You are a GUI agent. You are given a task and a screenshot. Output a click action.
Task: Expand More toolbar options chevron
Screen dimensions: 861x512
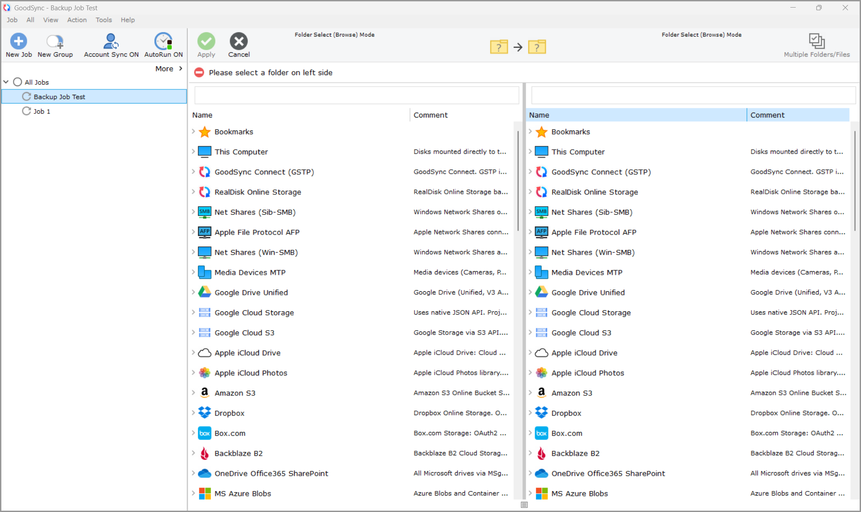pyautogui.click(x=181, y=68)
